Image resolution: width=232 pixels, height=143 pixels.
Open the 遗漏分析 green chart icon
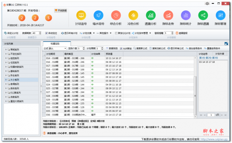coord(151,15)
